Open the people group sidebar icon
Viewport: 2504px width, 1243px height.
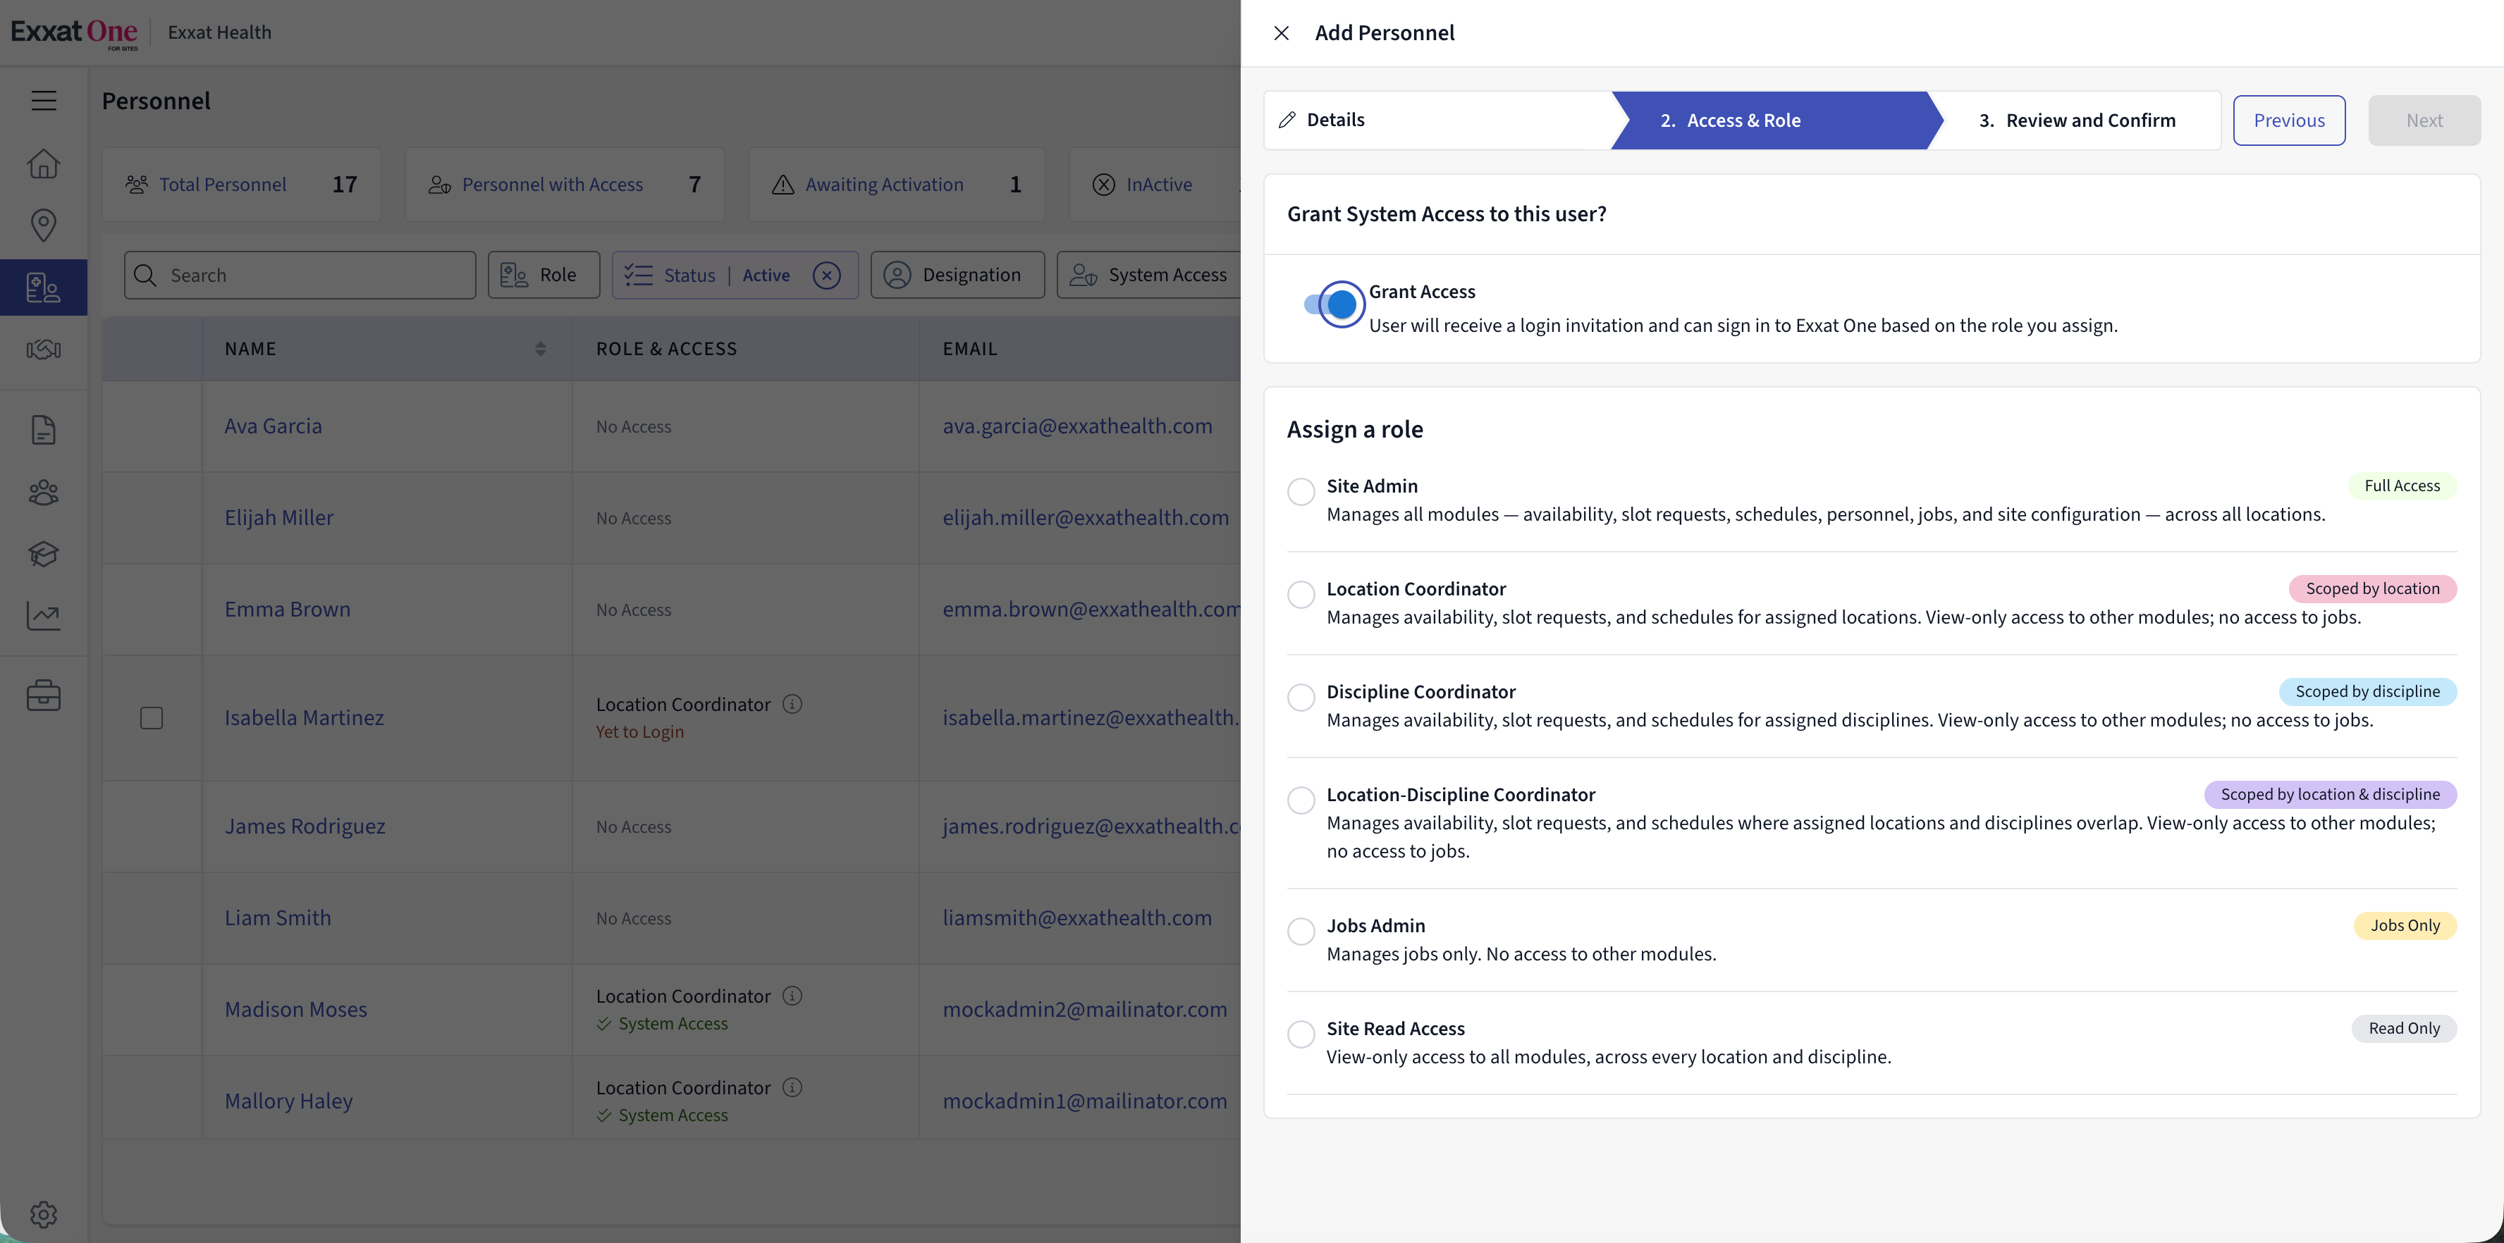click(44, 493)
